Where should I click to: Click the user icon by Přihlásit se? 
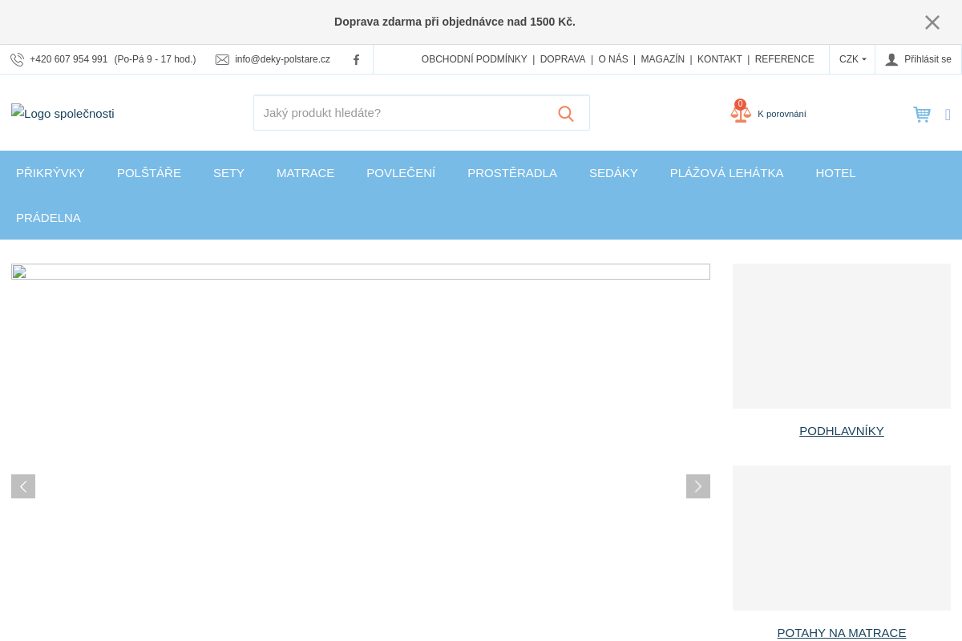pos(891,60)
